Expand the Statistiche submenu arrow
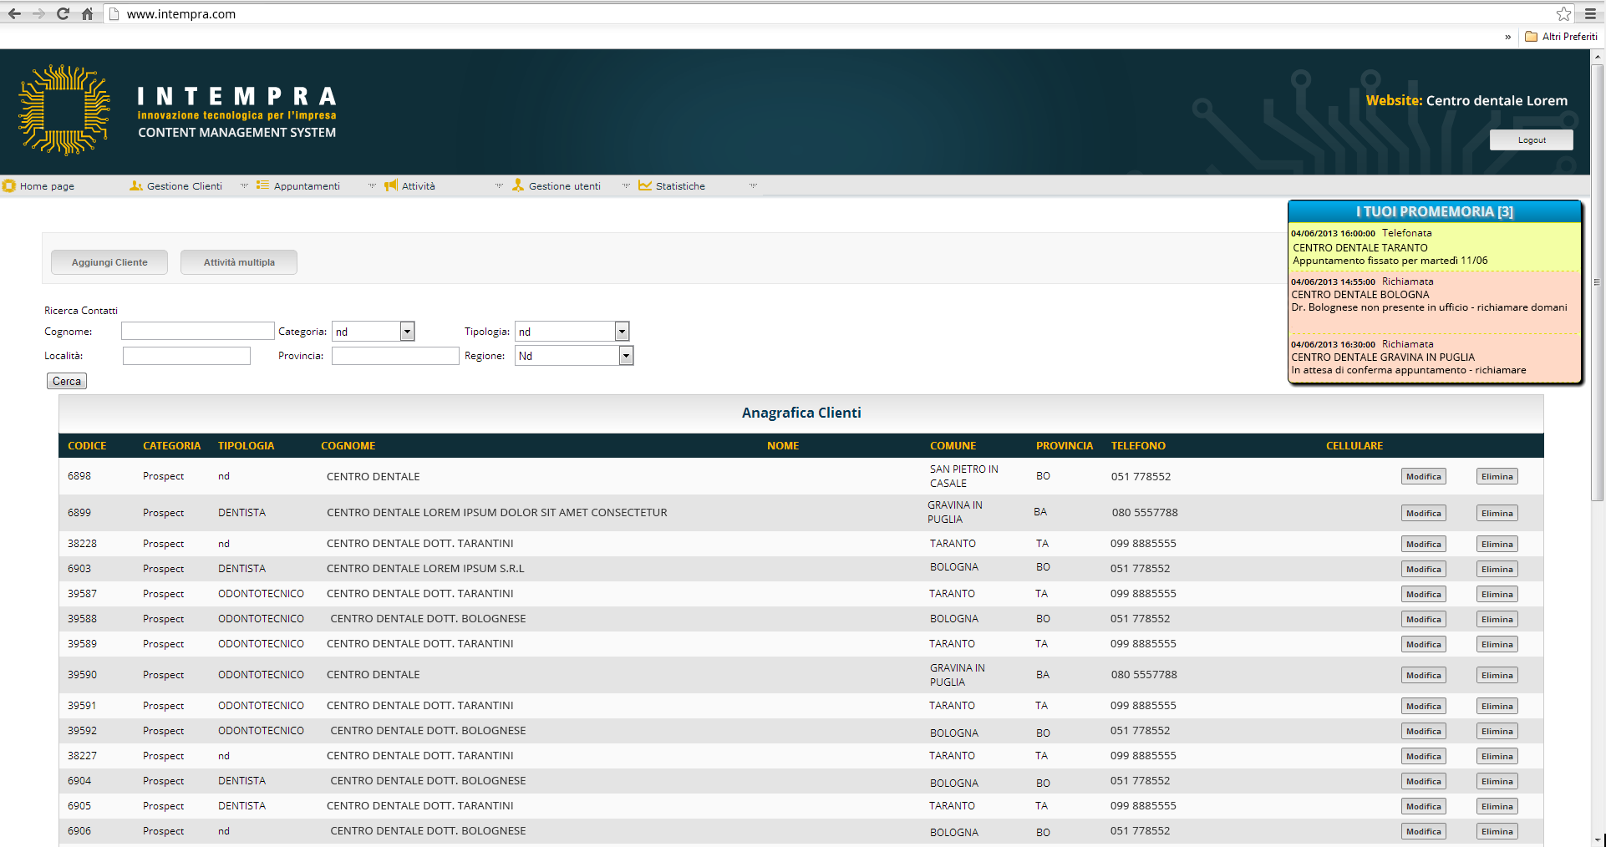 click(753, 186)
